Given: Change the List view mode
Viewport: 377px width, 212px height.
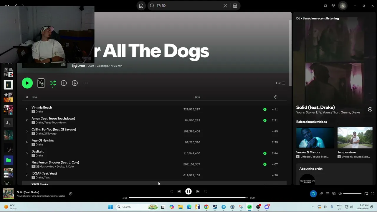Looking at the screenshot, I should (280, 83).
